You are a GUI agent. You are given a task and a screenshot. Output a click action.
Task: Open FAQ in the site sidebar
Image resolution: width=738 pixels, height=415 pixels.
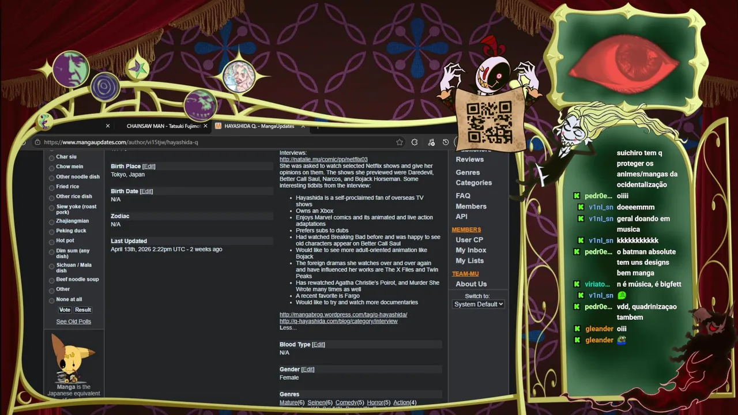[x=463, y=196]
